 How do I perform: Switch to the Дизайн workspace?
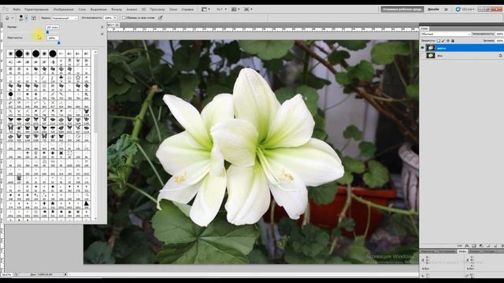click(433, 9)
